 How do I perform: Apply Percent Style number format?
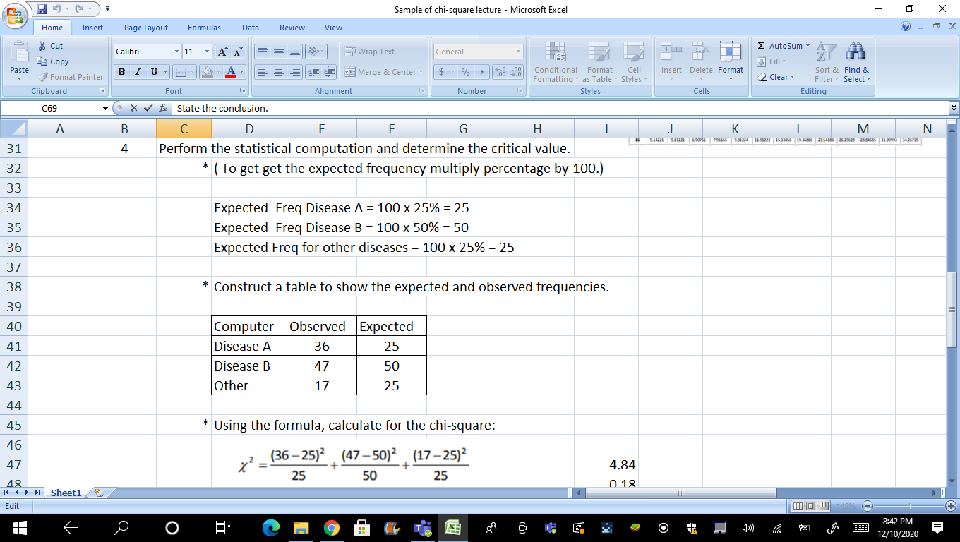pyautogui.click(x=465, y=72)
